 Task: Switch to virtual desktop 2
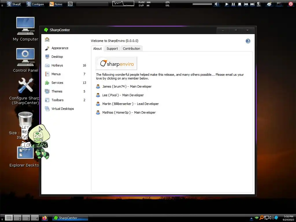pyautogui.click(x=17, y=218)
